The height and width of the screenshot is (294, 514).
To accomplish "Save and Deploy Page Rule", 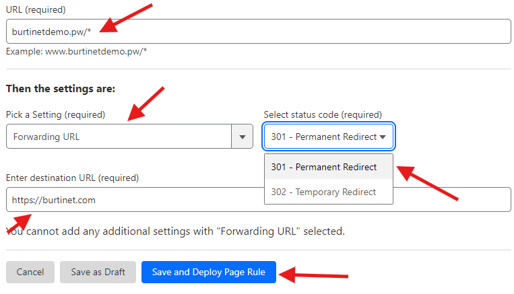I will [x=209, y=272].
